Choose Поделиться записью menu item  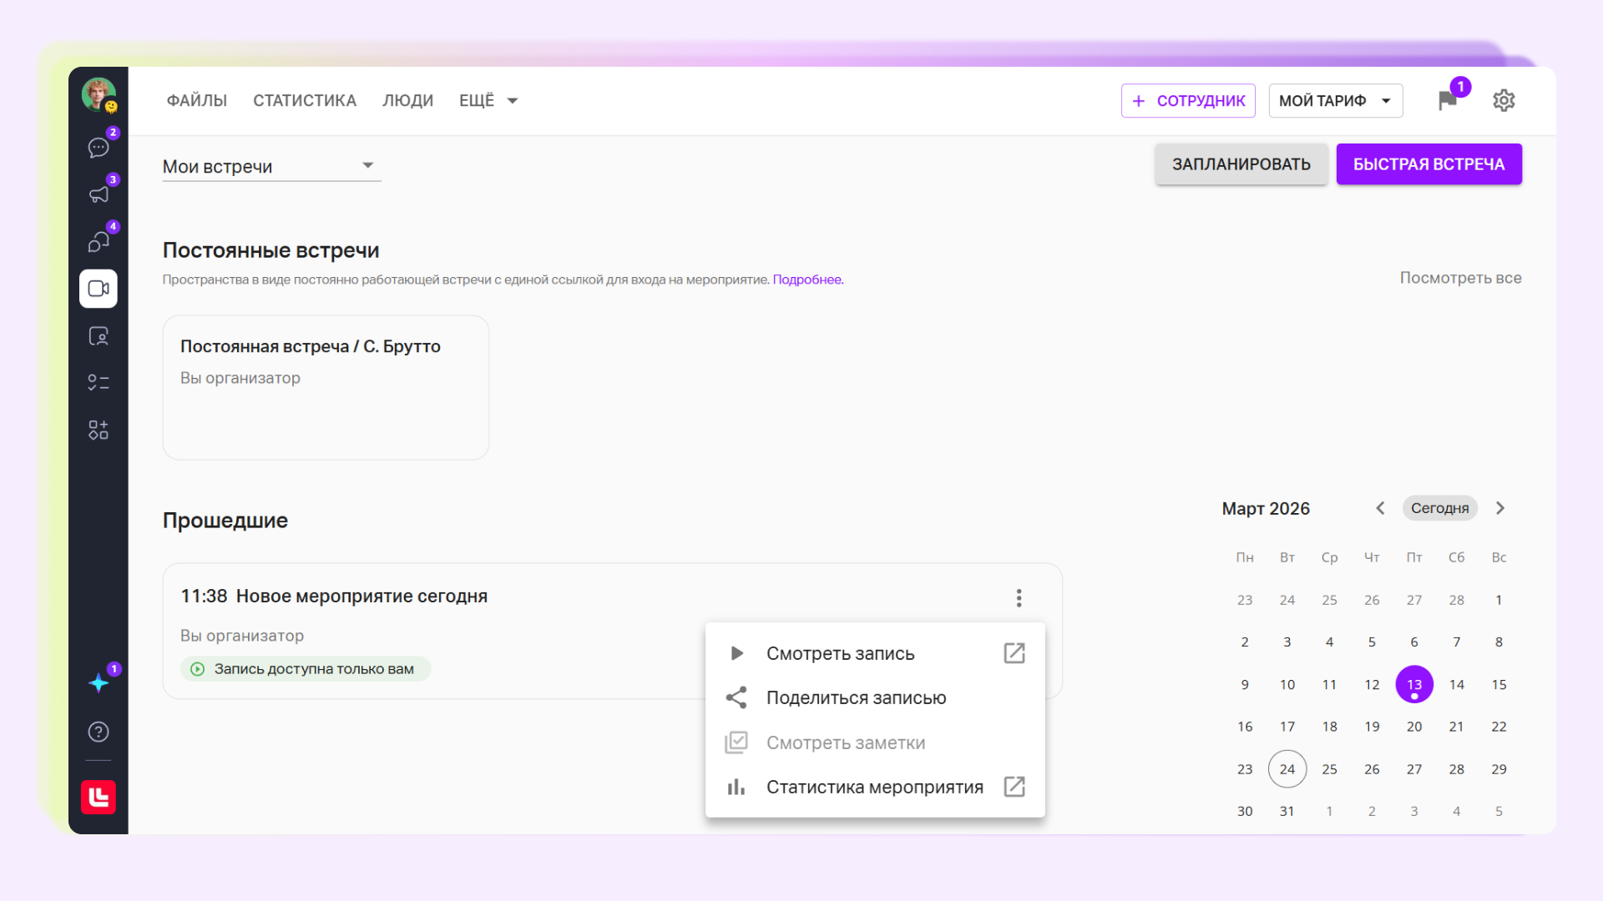click(856, 697)
